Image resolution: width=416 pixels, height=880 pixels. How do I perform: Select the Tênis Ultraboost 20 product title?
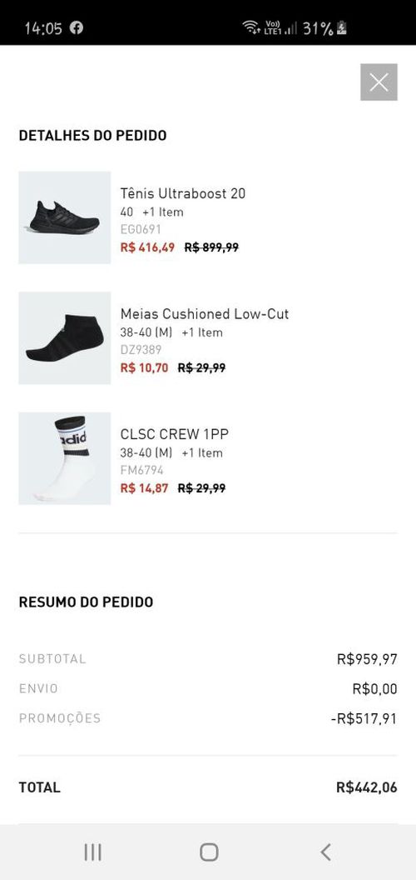[x=183, y=193]
